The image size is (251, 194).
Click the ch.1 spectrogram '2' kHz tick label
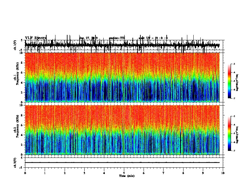(22, 93)
